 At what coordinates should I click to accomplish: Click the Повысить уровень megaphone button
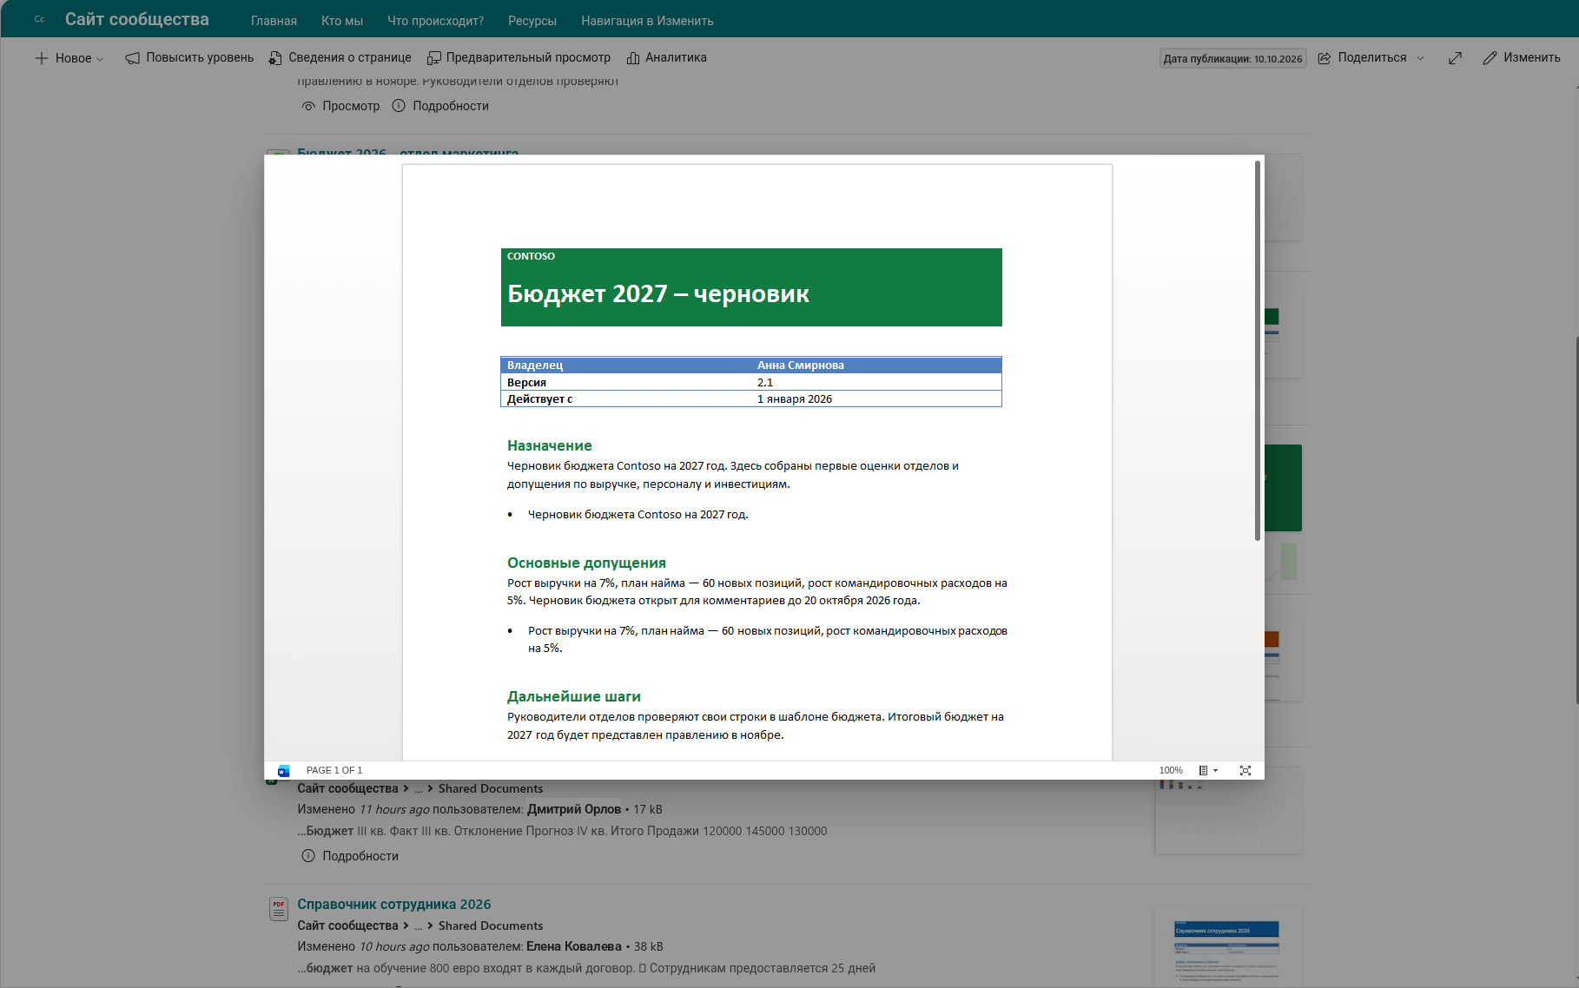coord(189,58)
